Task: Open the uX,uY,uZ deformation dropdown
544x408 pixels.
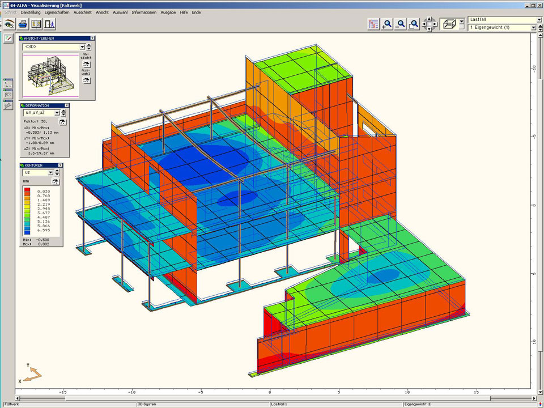Action: pos(57,113)
